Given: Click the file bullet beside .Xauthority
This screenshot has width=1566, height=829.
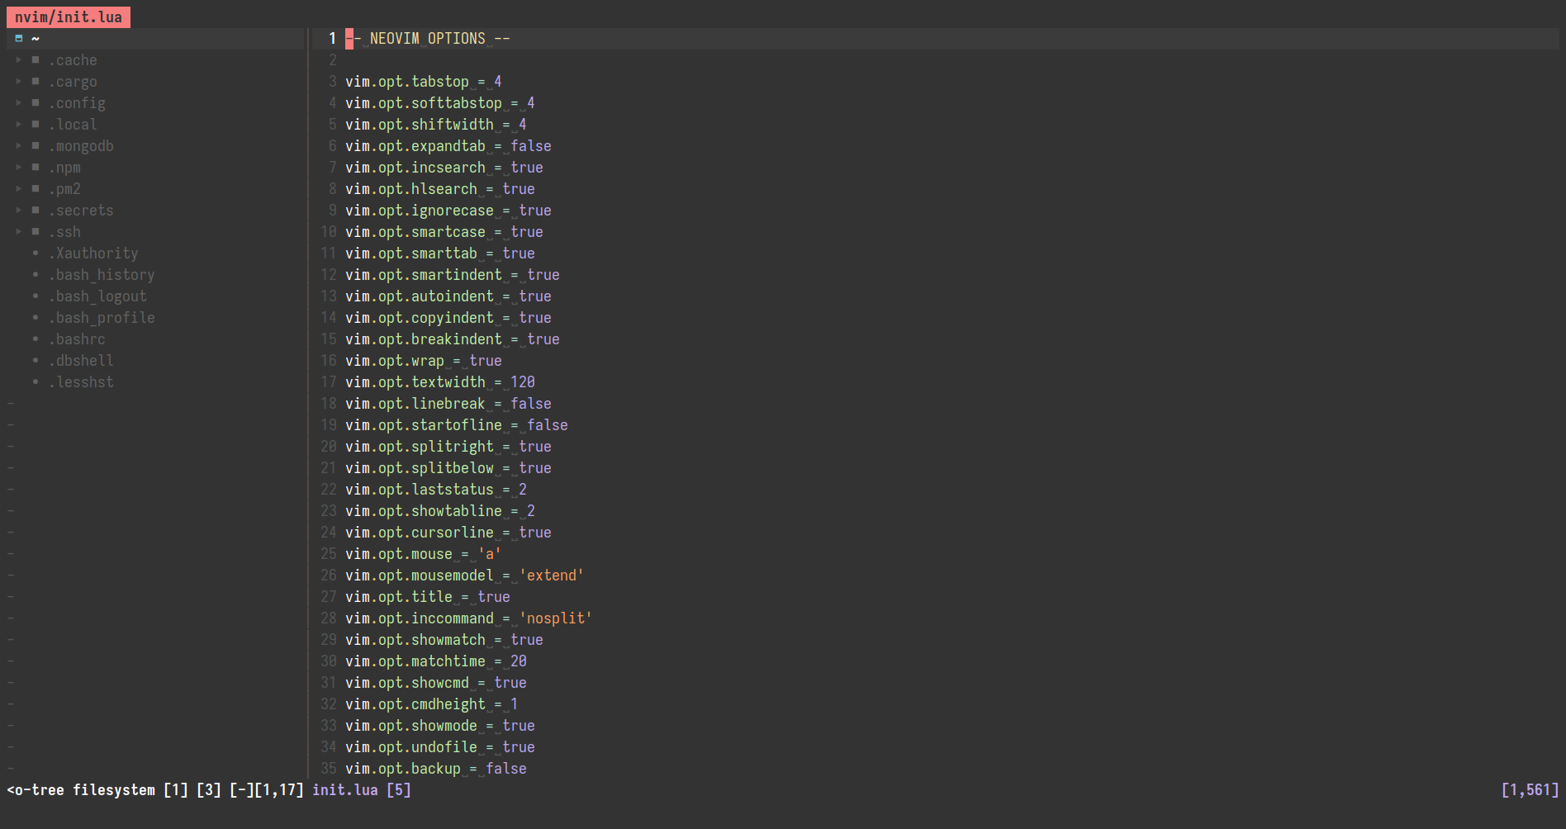Looking at the screenshot, I should click(36, 253).
